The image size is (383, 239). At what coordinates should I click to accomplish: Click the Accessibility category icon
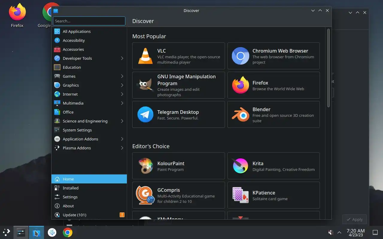(x=57, y=40)
